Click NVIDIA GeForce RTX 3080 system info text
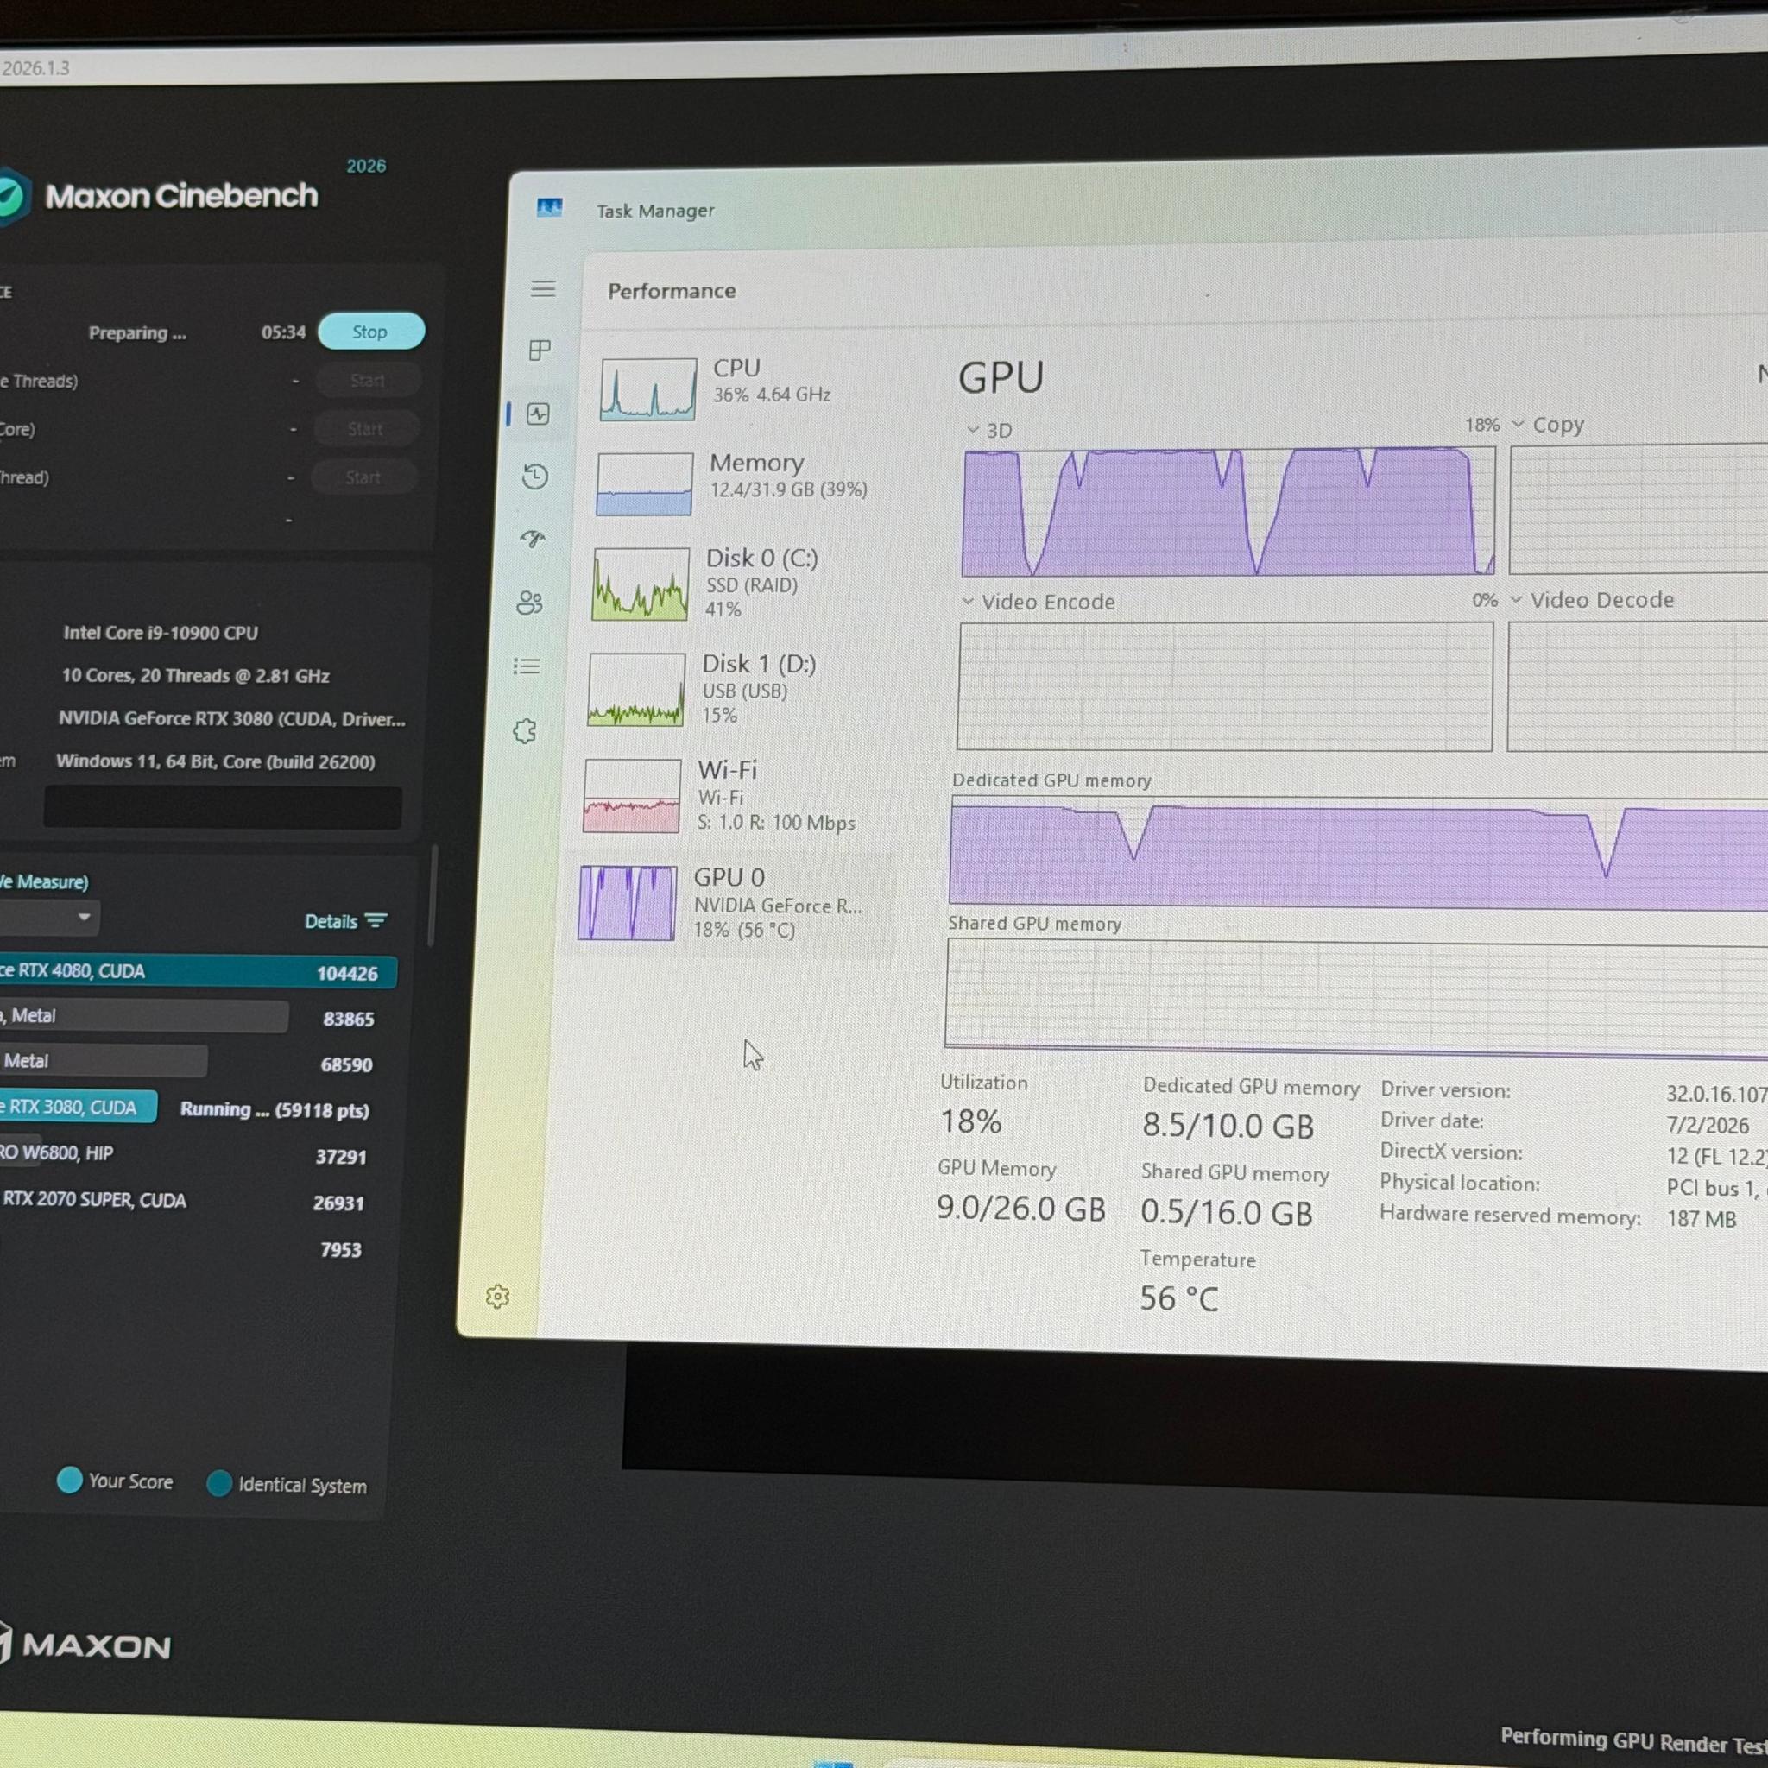Viewport: 1768px width, 1768px height. 231,718
